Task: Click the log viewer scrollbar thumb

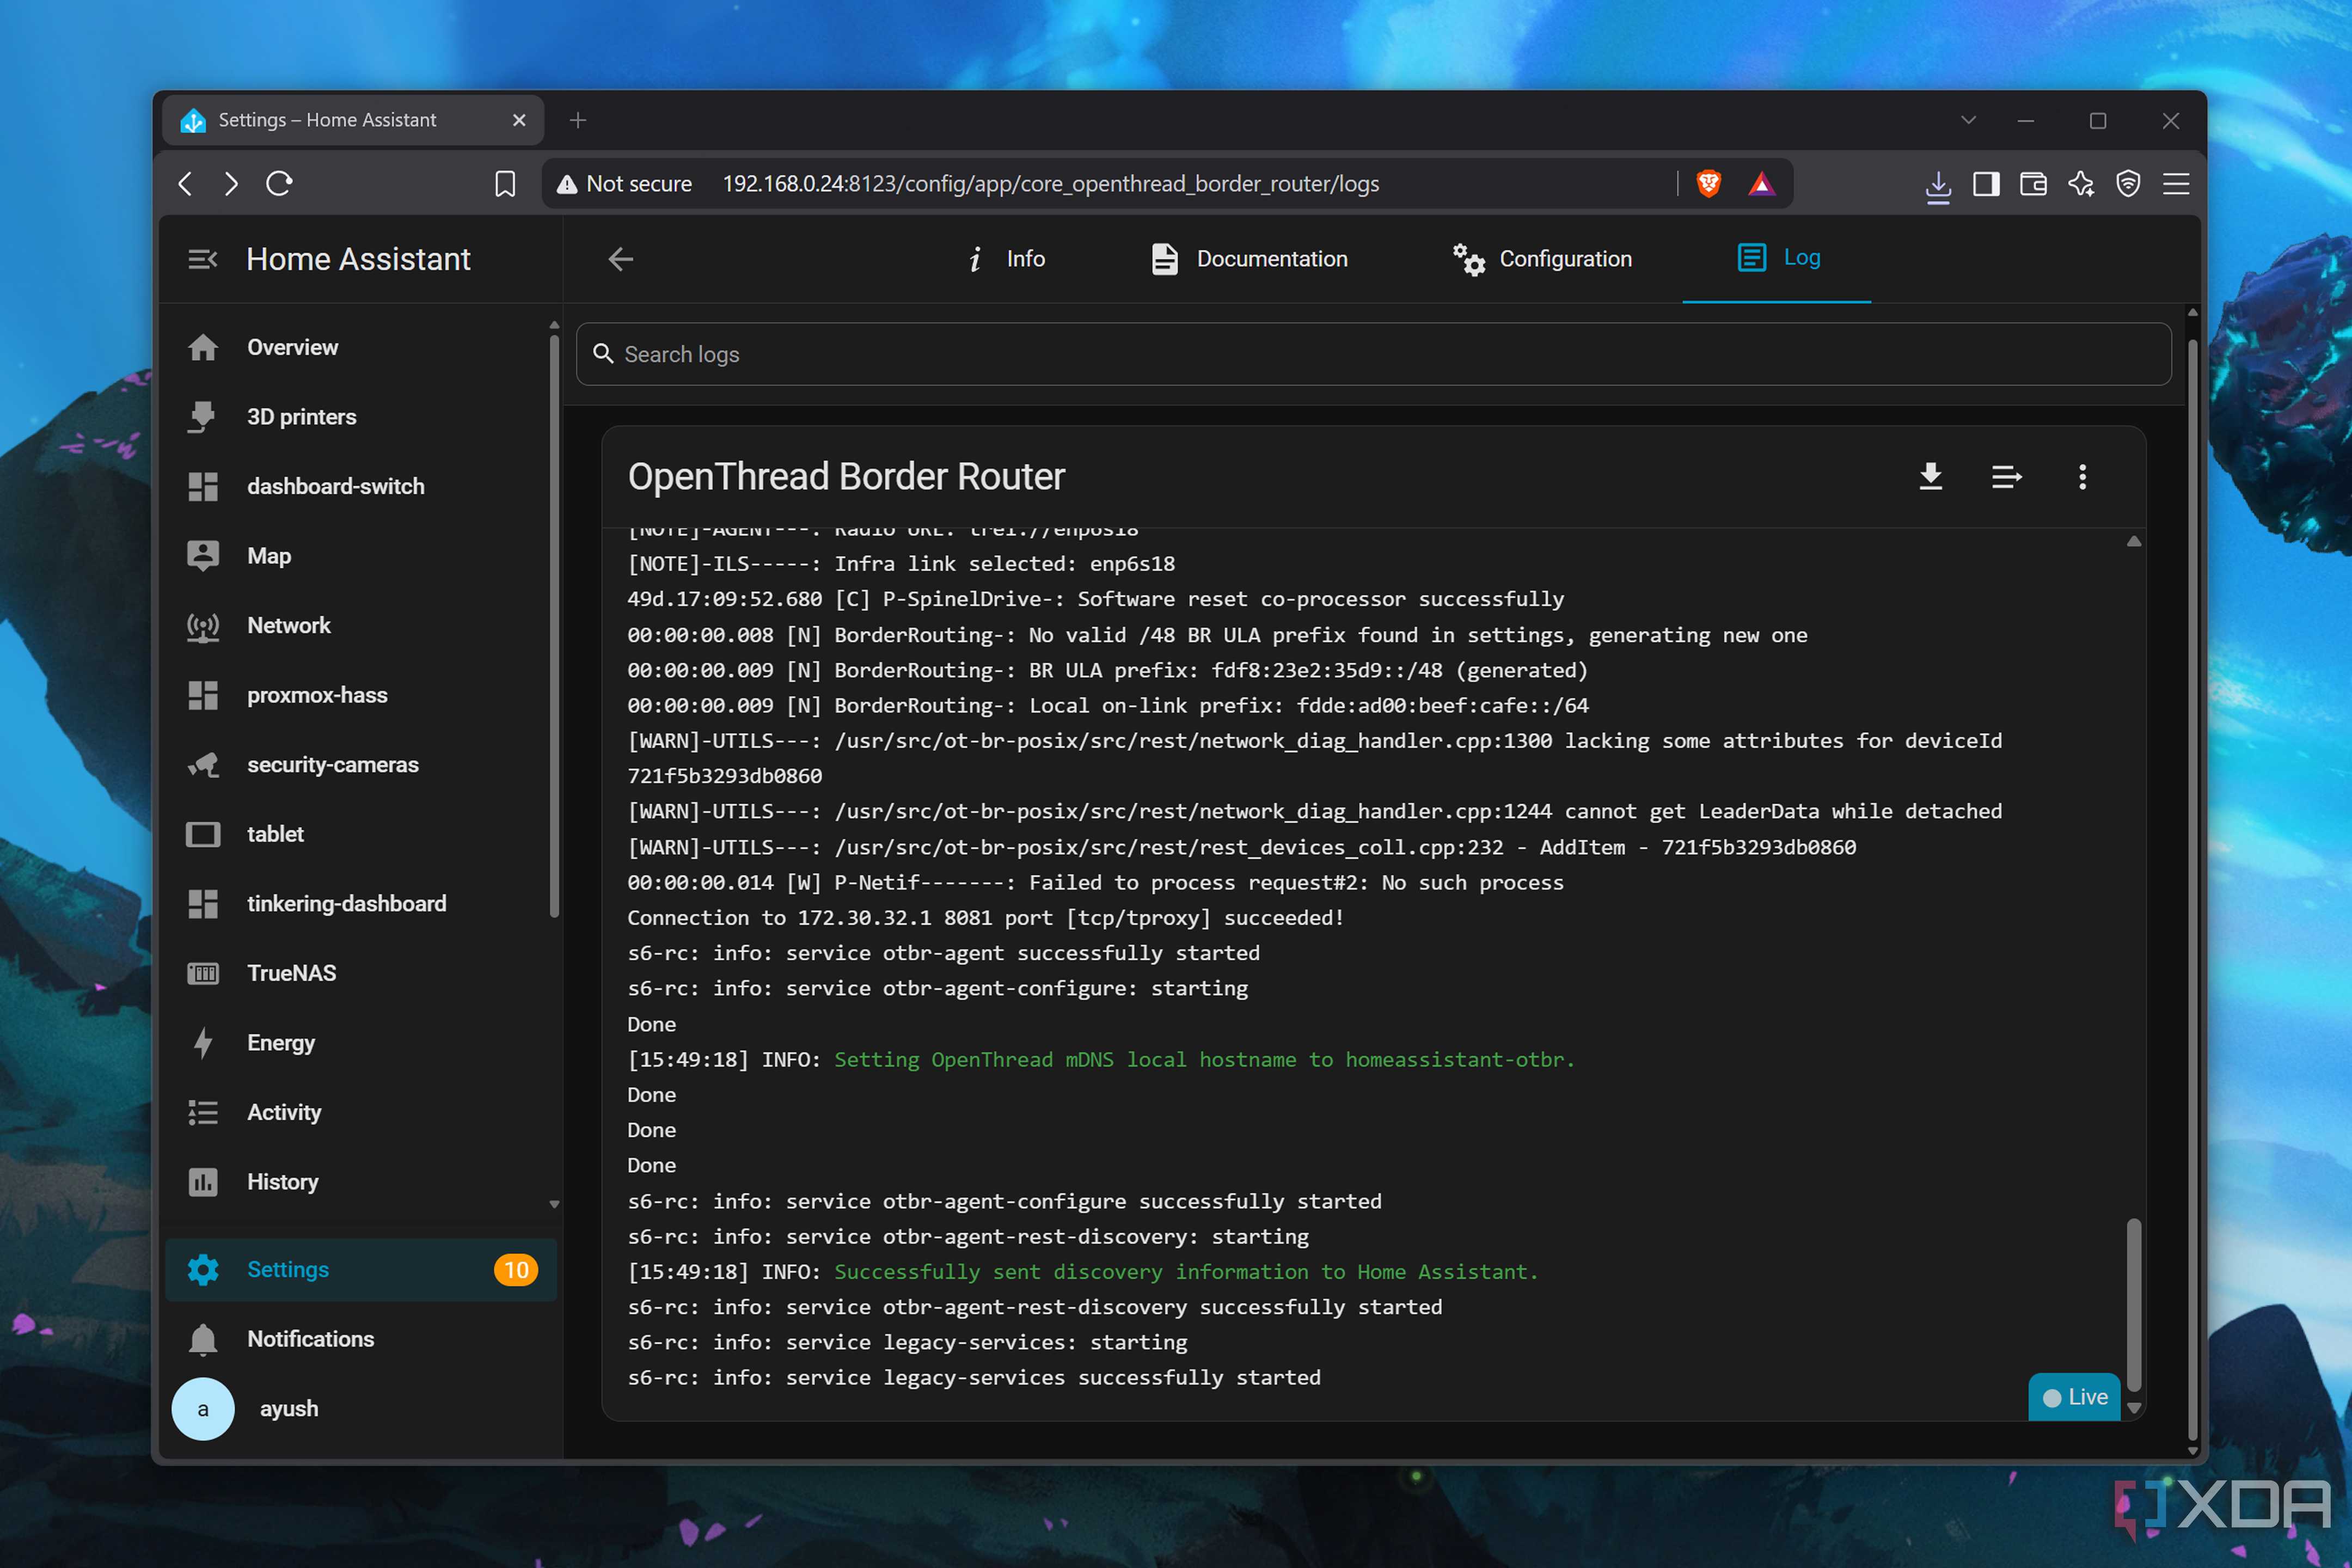Action: click(x=2133, y=1305)
